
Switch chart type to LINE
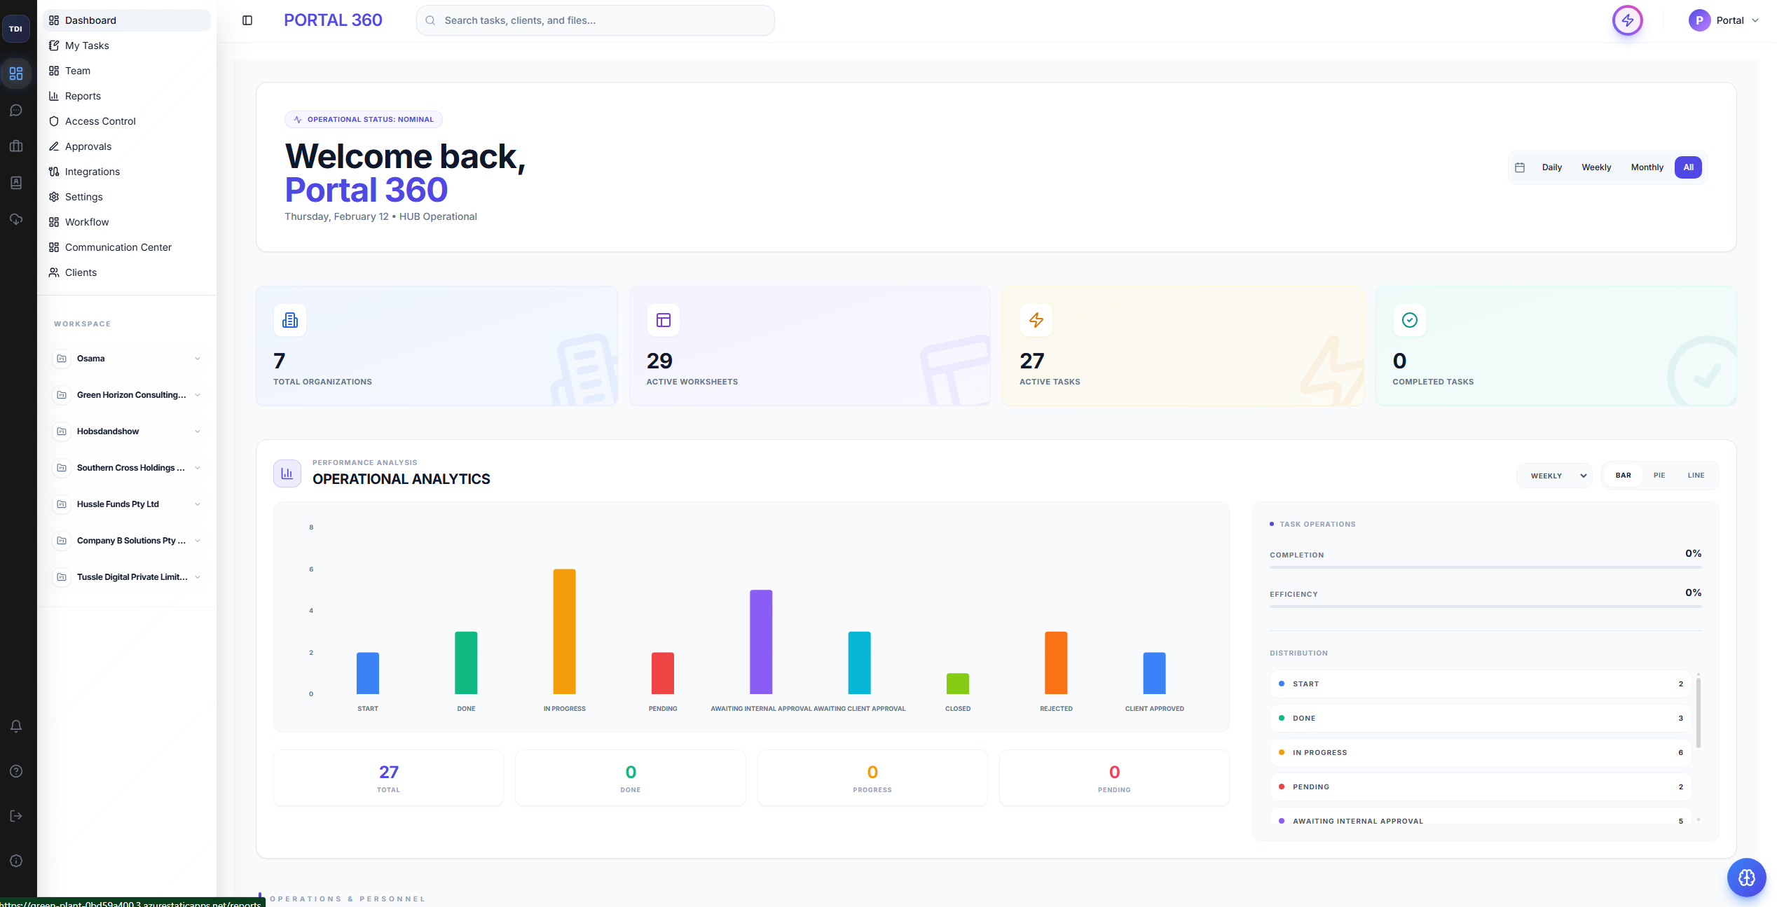1696,476
